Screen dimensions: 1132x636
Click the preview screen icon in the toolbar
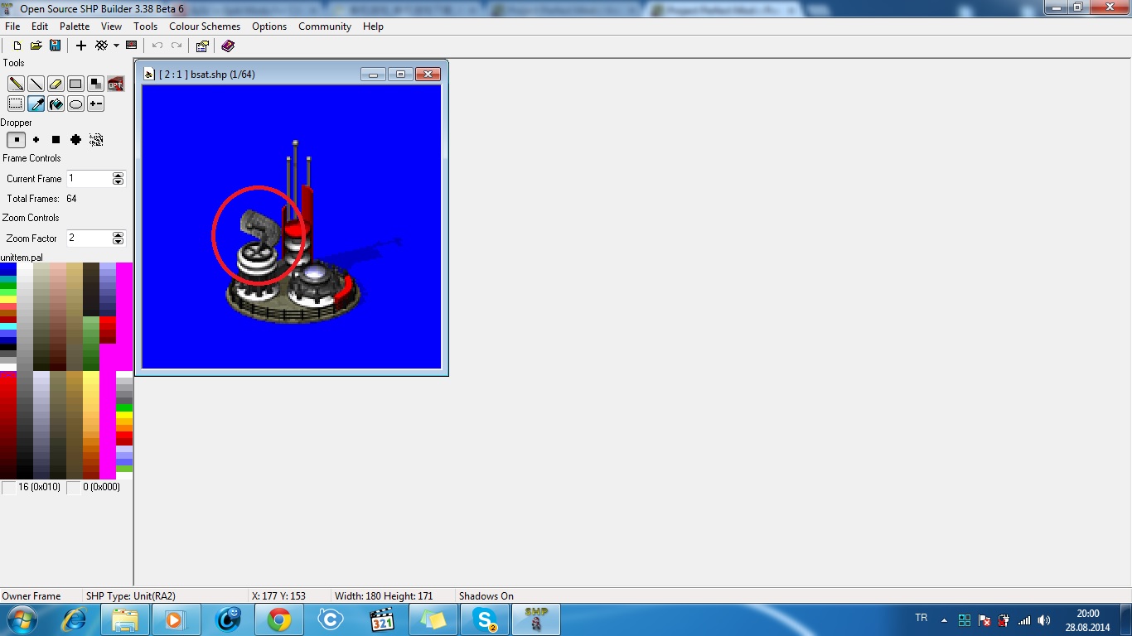pyautogui.click(x=131, y=46)
